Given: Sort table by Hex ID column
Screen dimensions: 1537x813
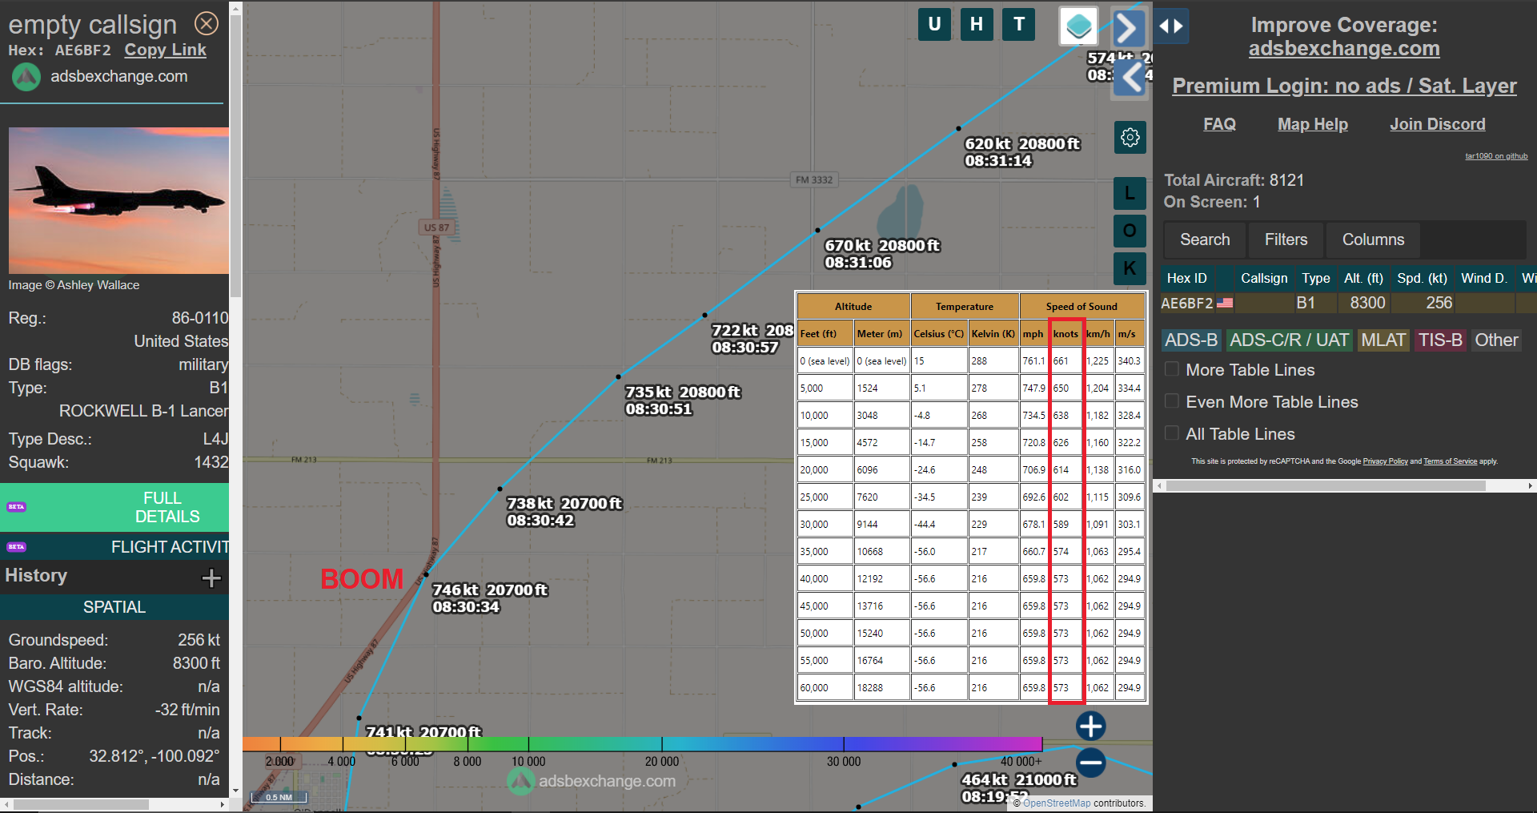Looking at the screenshot, I should (x=1186, y=278).
